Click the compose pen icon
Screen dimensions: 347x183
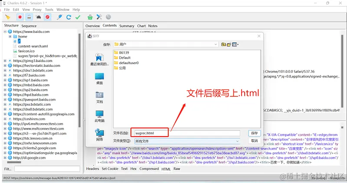59,17
